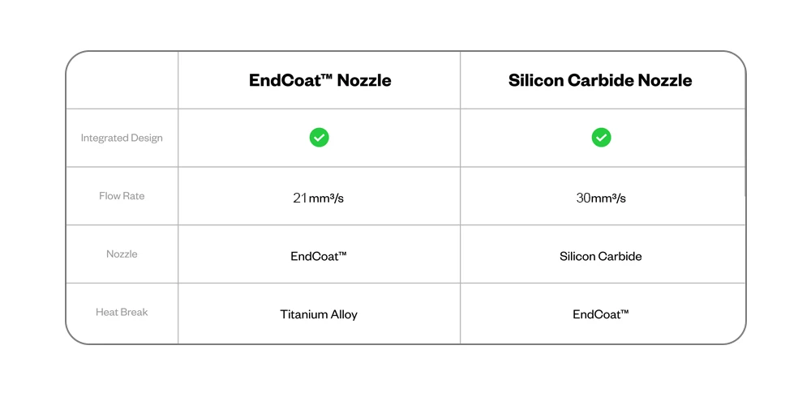Click the word Alloy in the Titanium cell
This screenshot has width=811, height=418.
point(344,314)
